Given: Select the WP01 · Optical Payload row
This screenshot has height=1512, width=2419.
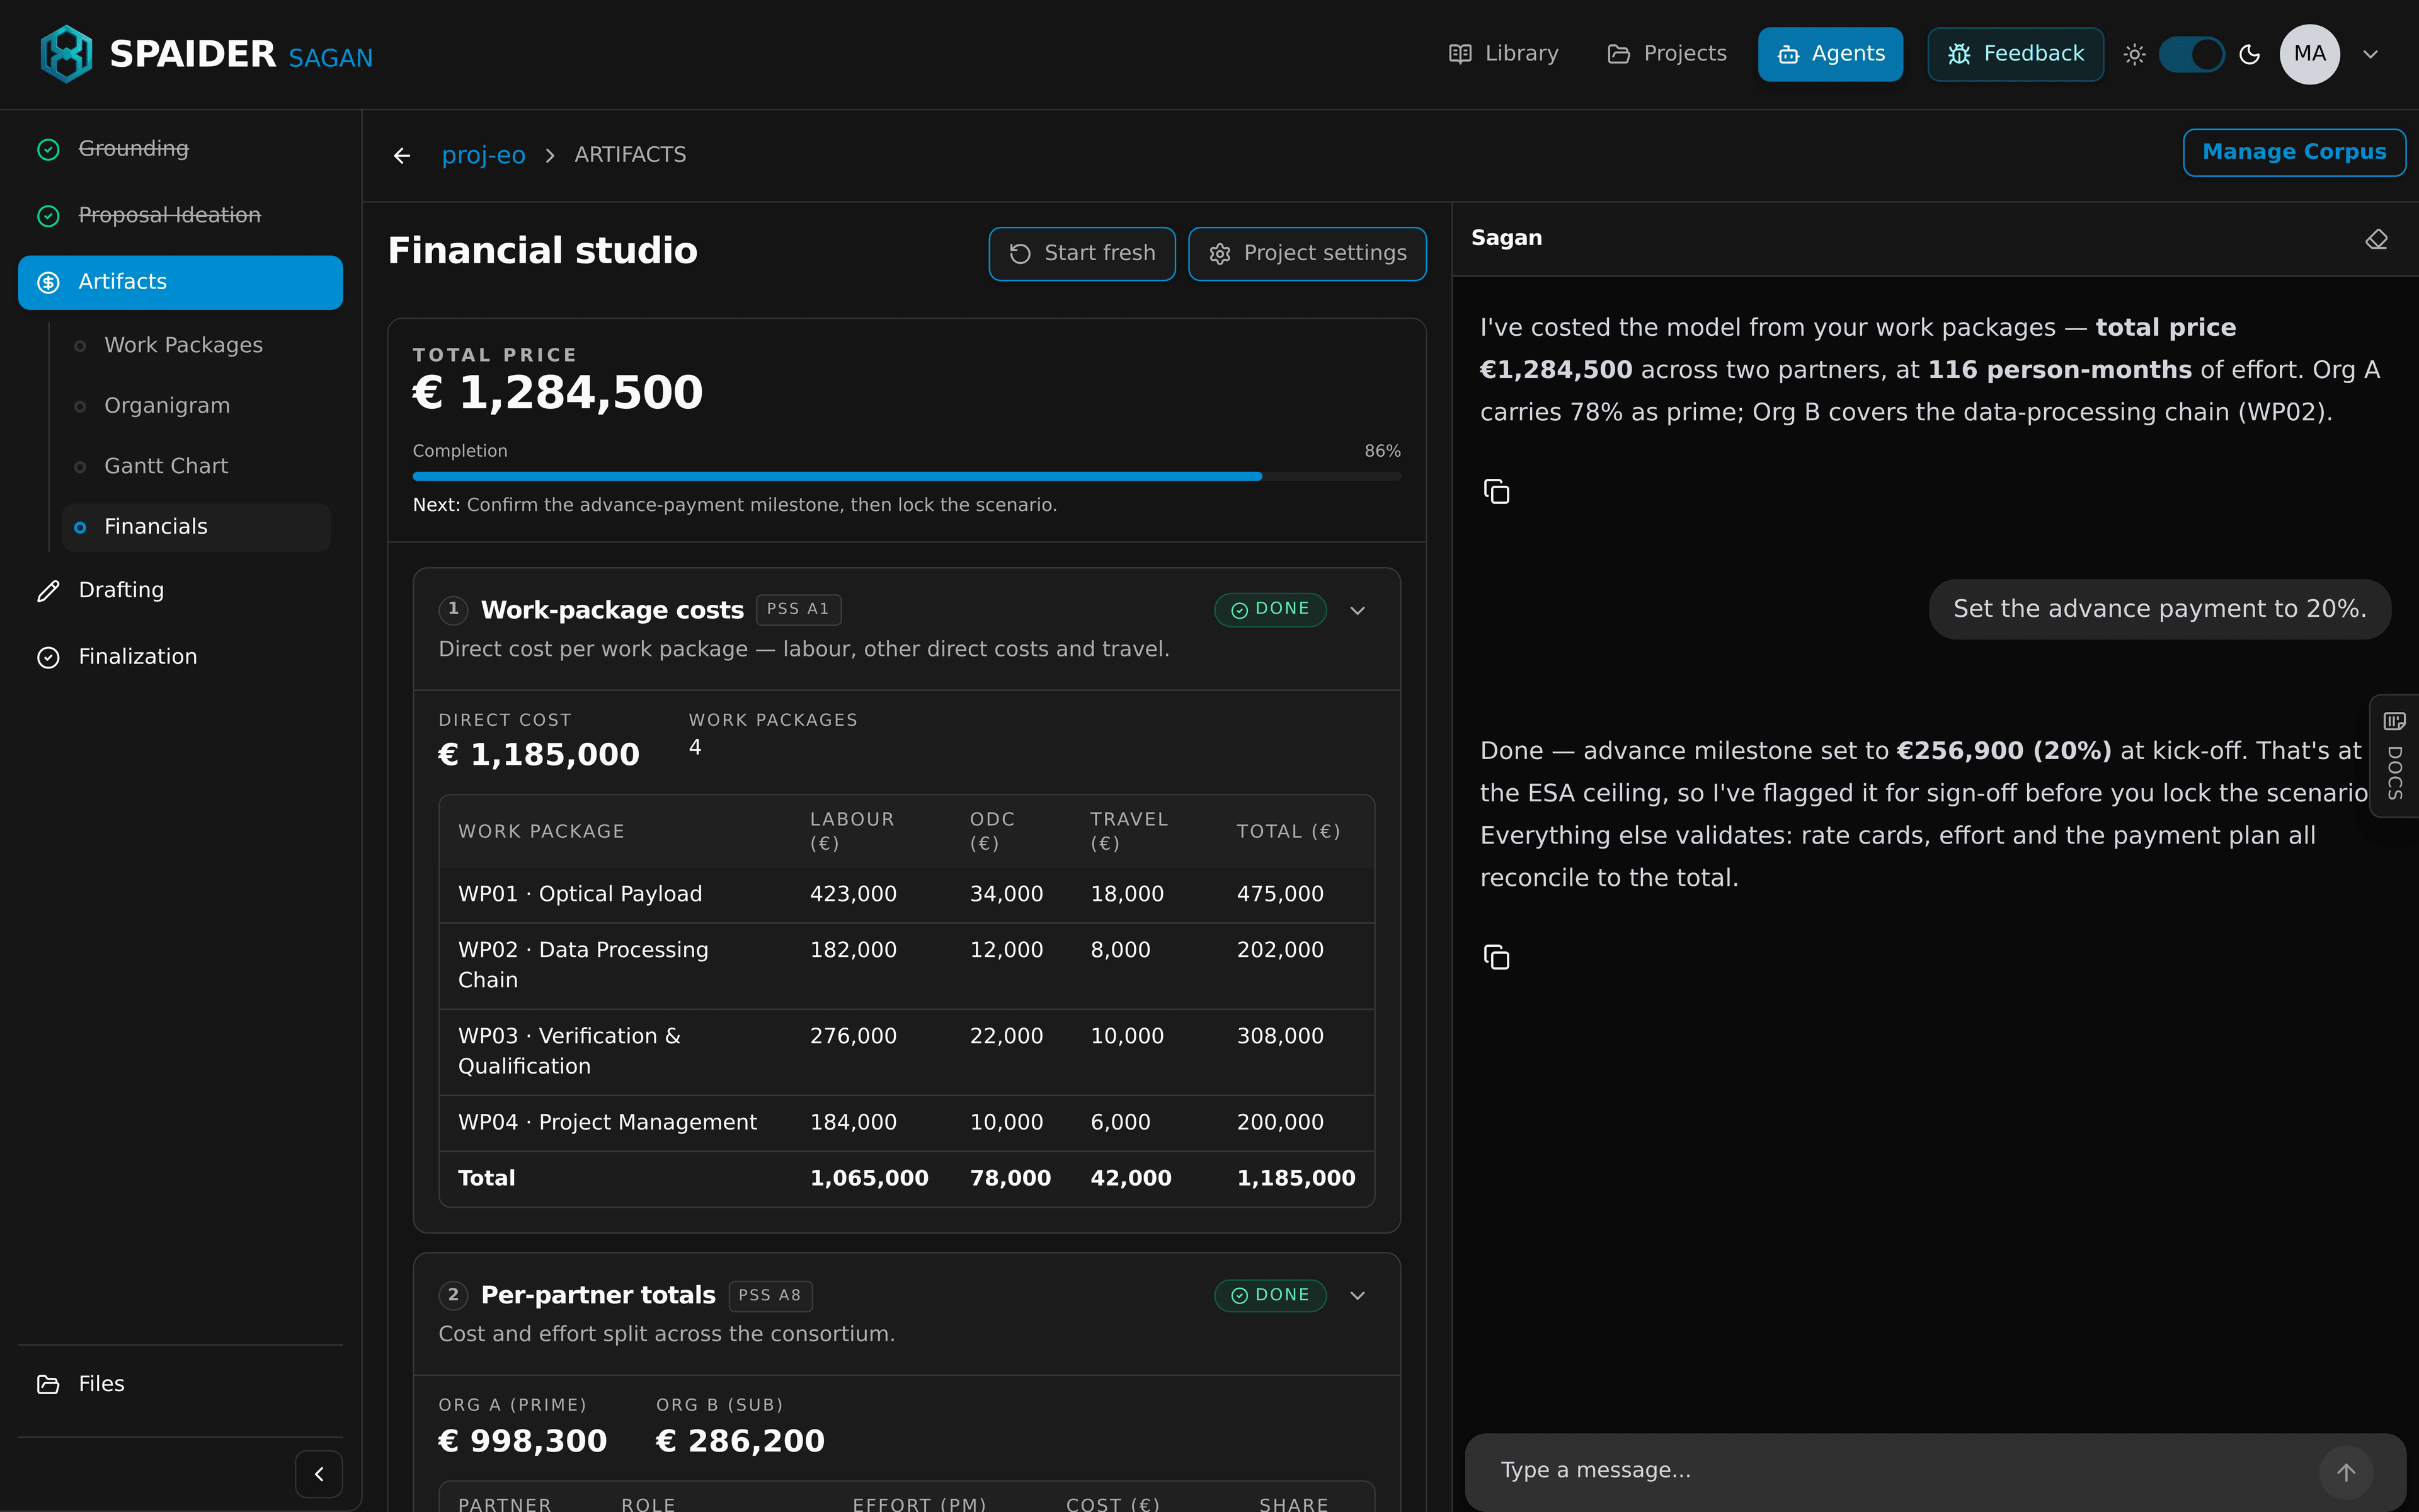Looking at the screenshot, I should [x=906, y=894].
